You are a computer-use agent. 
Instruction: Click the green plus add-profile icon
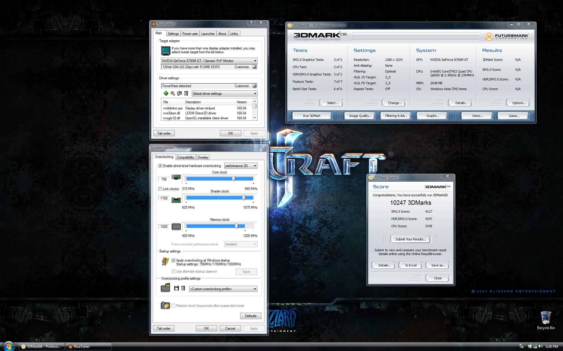click(x=166, y=93)
